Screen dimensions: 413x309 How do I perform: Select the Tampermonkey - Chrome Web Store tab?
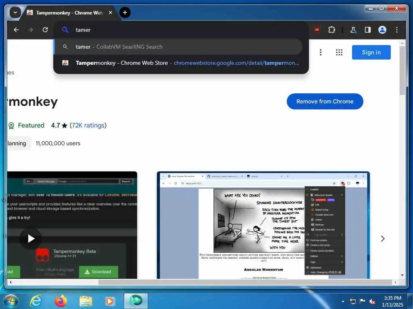click(x=69, y=12)
